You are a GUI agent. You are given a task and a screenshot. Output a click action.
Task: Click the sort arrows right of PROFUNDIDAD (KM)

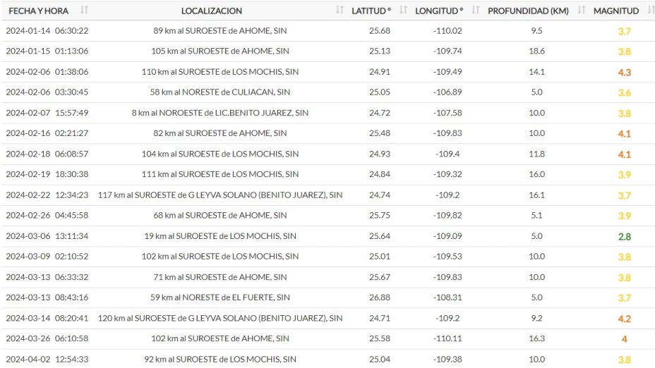click(582, 11)
